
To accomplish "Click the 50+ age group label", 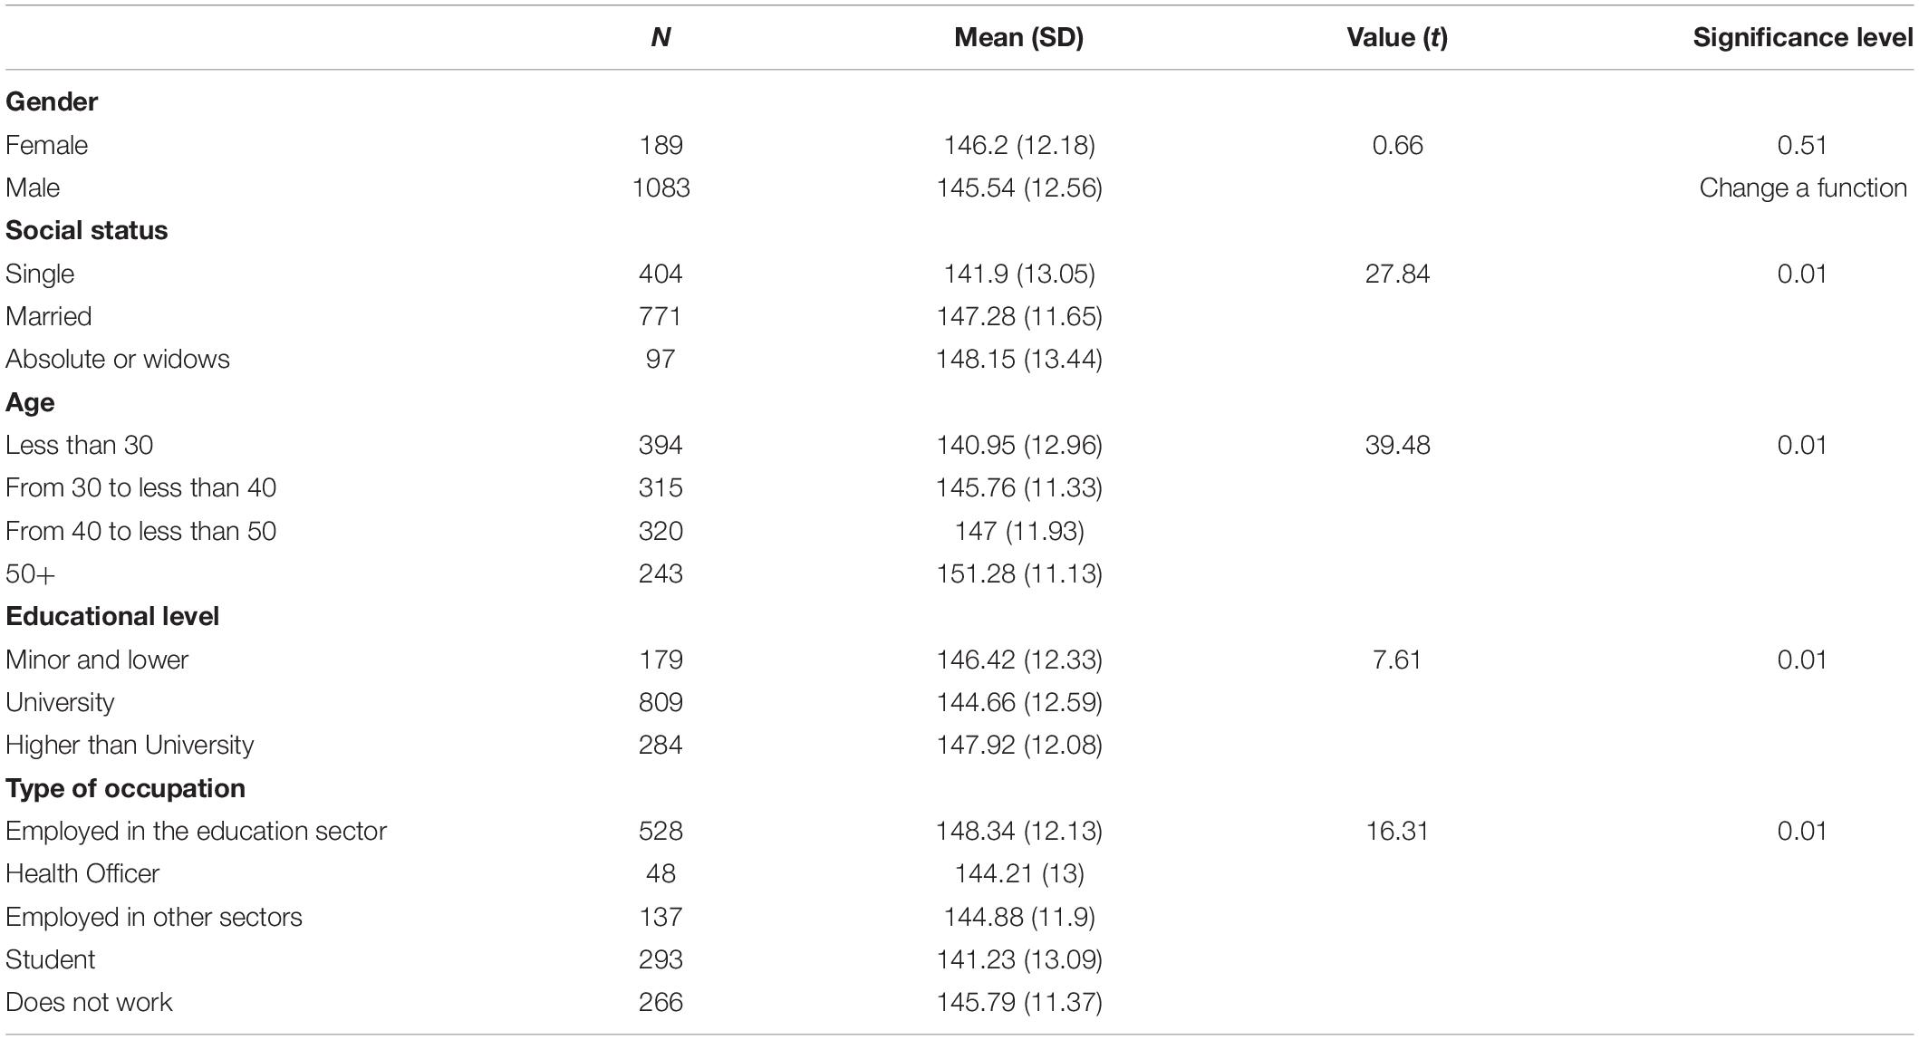I will tap(31, 573).
